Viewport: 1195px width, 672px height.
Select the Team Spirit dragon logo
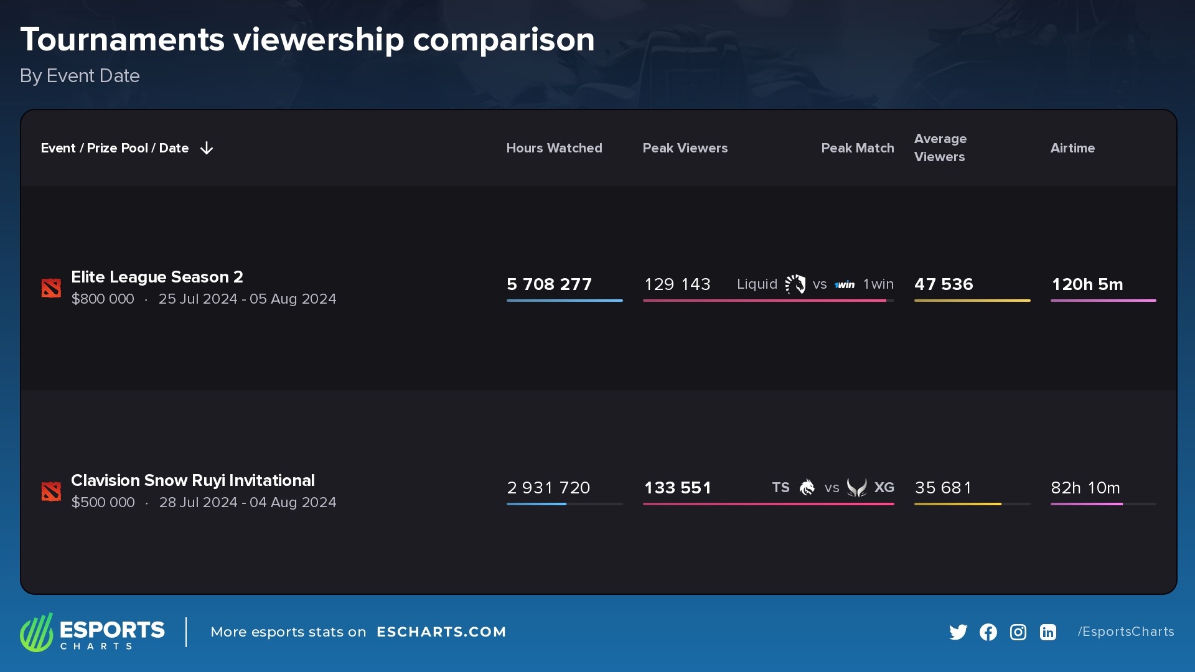point(807,488)
